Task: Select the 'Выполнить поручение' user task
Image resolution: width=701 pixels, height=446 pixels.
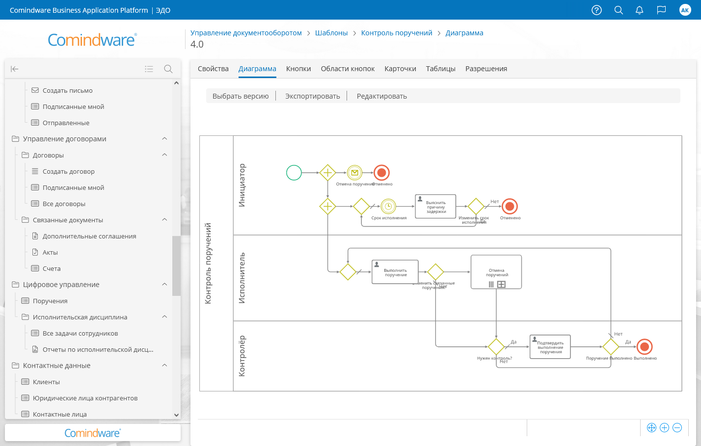Action: [395, 272]
